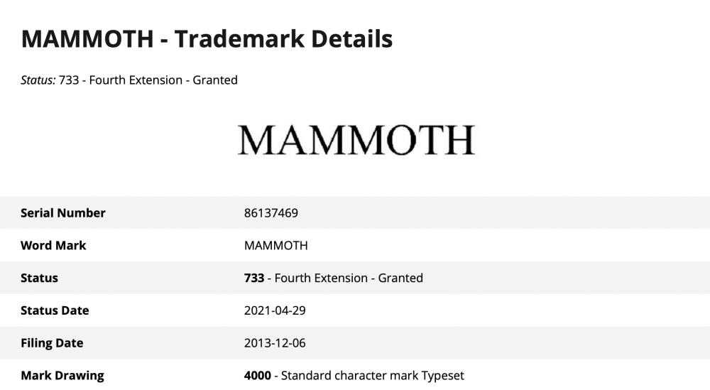Click the MAMMOTH trademark drawing image
Image resolution: width=710 pixels, height=390 pixels.
coord(356,140)
